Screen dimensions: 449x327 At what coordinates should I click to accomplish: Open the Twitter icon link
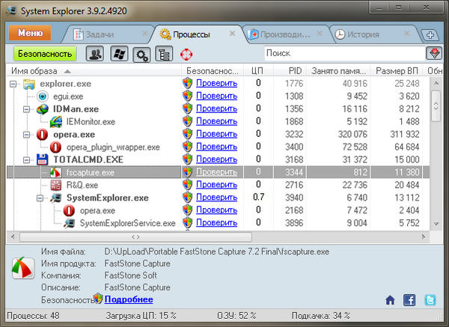click(x=430, y=300)
